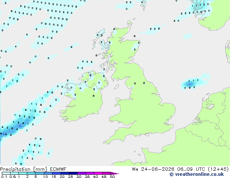Click the 45–50 mm legend color box
230x178 pixels.
pyautogui.click(x=107, y=173)
